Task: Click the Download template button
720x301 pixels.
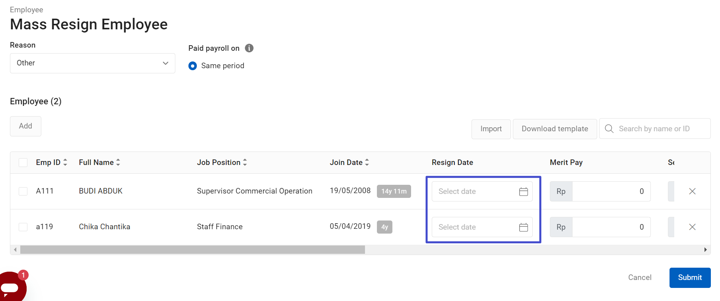Action: (555, 129)
